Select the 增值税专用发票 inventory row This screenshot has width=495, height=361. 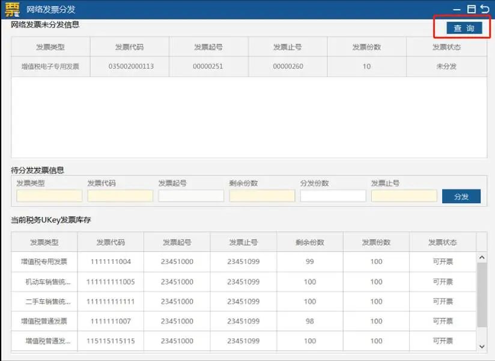coord(243,261)
